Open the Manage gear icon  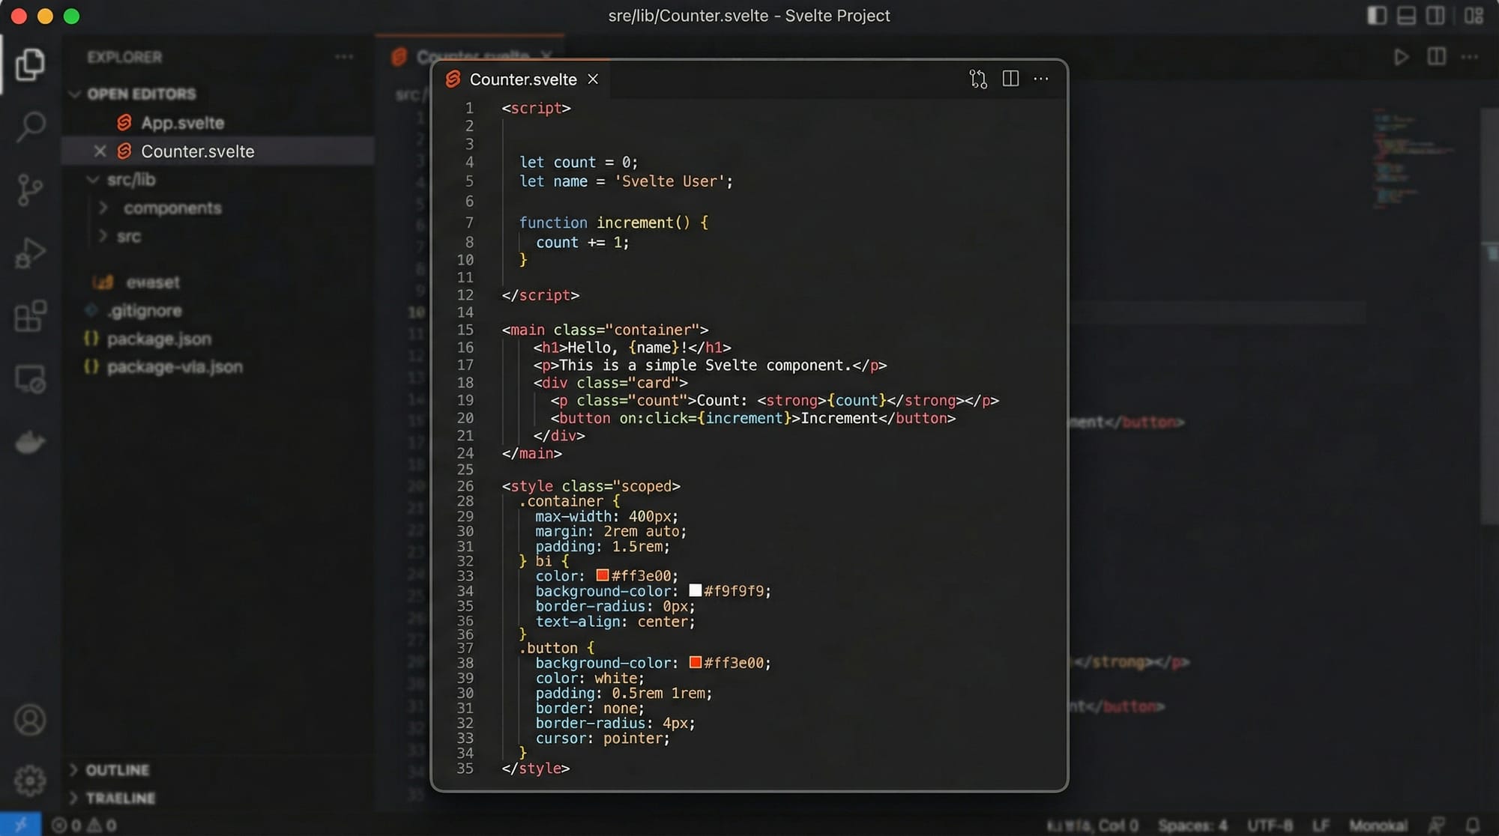[x=30, y=781]
